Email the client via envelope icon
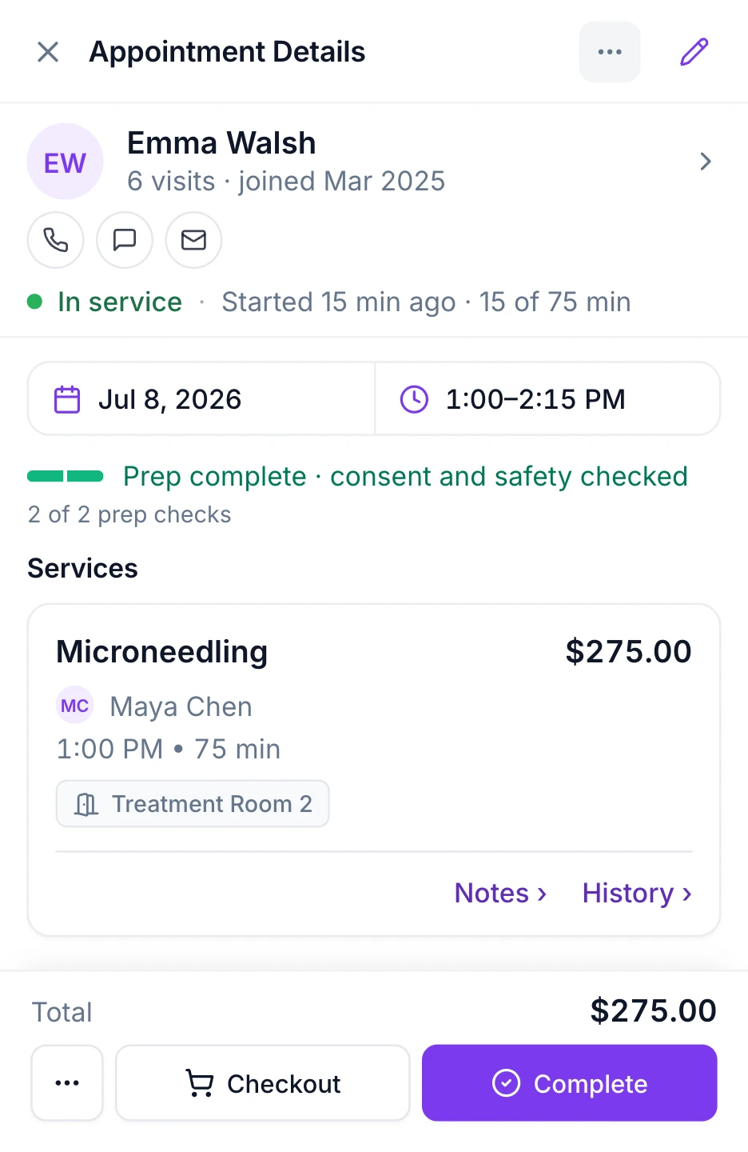748x1152 pixels. 193,240
